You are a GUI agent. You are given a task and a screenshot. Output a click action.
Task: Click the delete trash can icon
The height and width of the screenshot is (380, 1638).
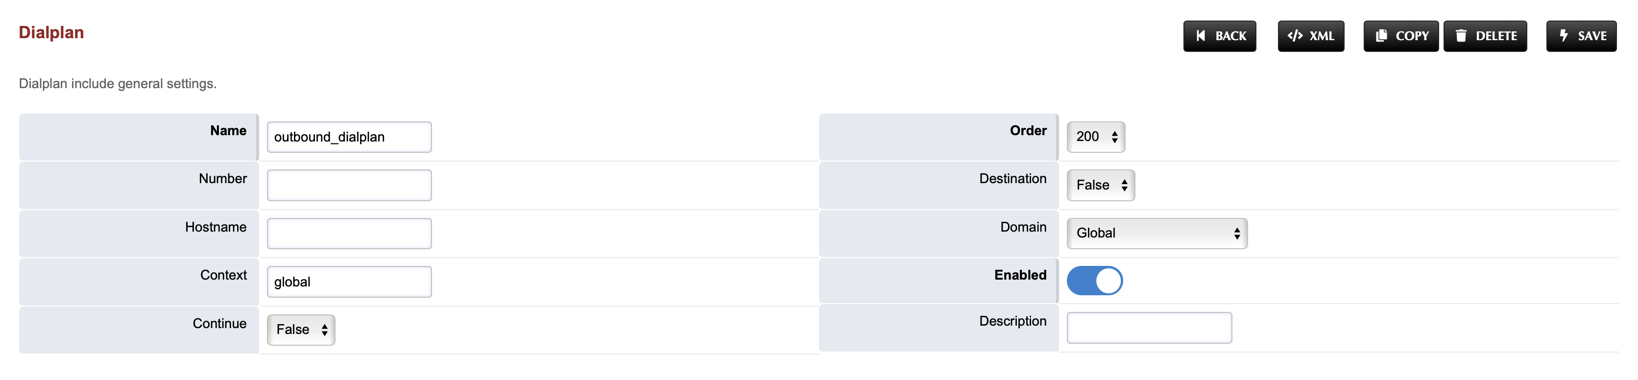(x=1461, y=36)
